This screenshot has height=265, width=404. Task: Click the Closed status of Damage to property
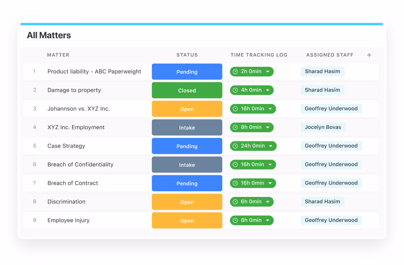coord(187,90)
